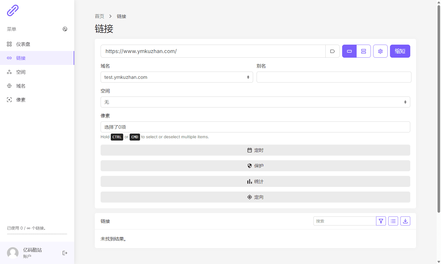Image resolution: width=441 pixels, height=264 pixels.
Task: Click the download export icon button
Action: (405, 221)
